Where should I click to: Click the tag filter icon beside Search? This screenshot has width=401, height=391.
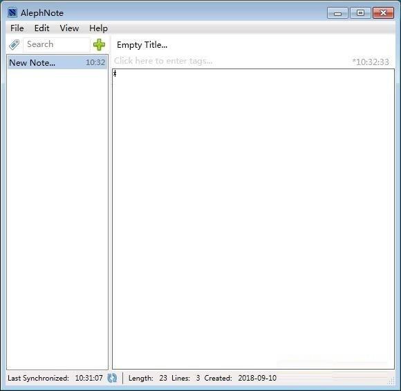click(x=14, y=44)
